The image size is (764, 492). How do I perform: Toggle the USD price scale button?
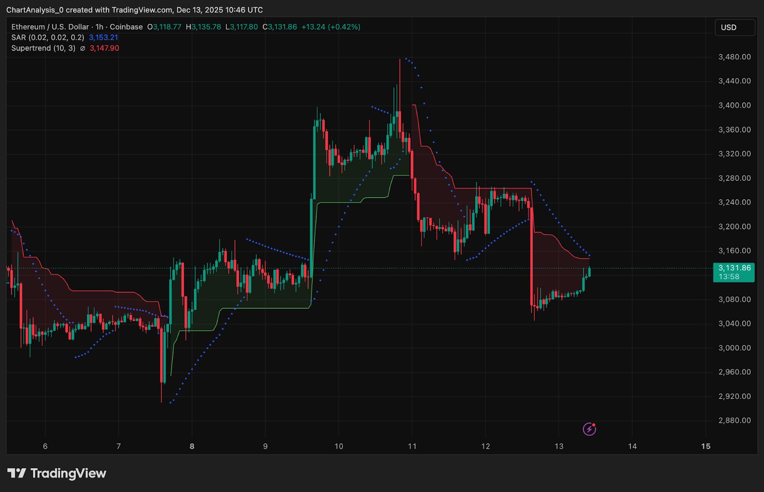tap(734, 27)
